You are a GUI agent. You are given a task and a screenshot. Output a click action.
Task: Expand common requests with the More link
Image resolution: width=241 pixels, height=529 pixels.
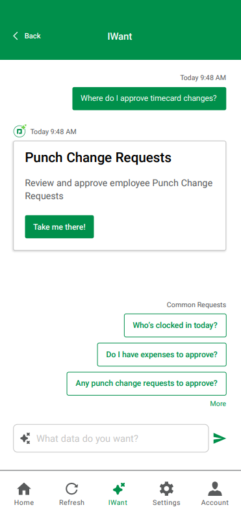[218, 403]
